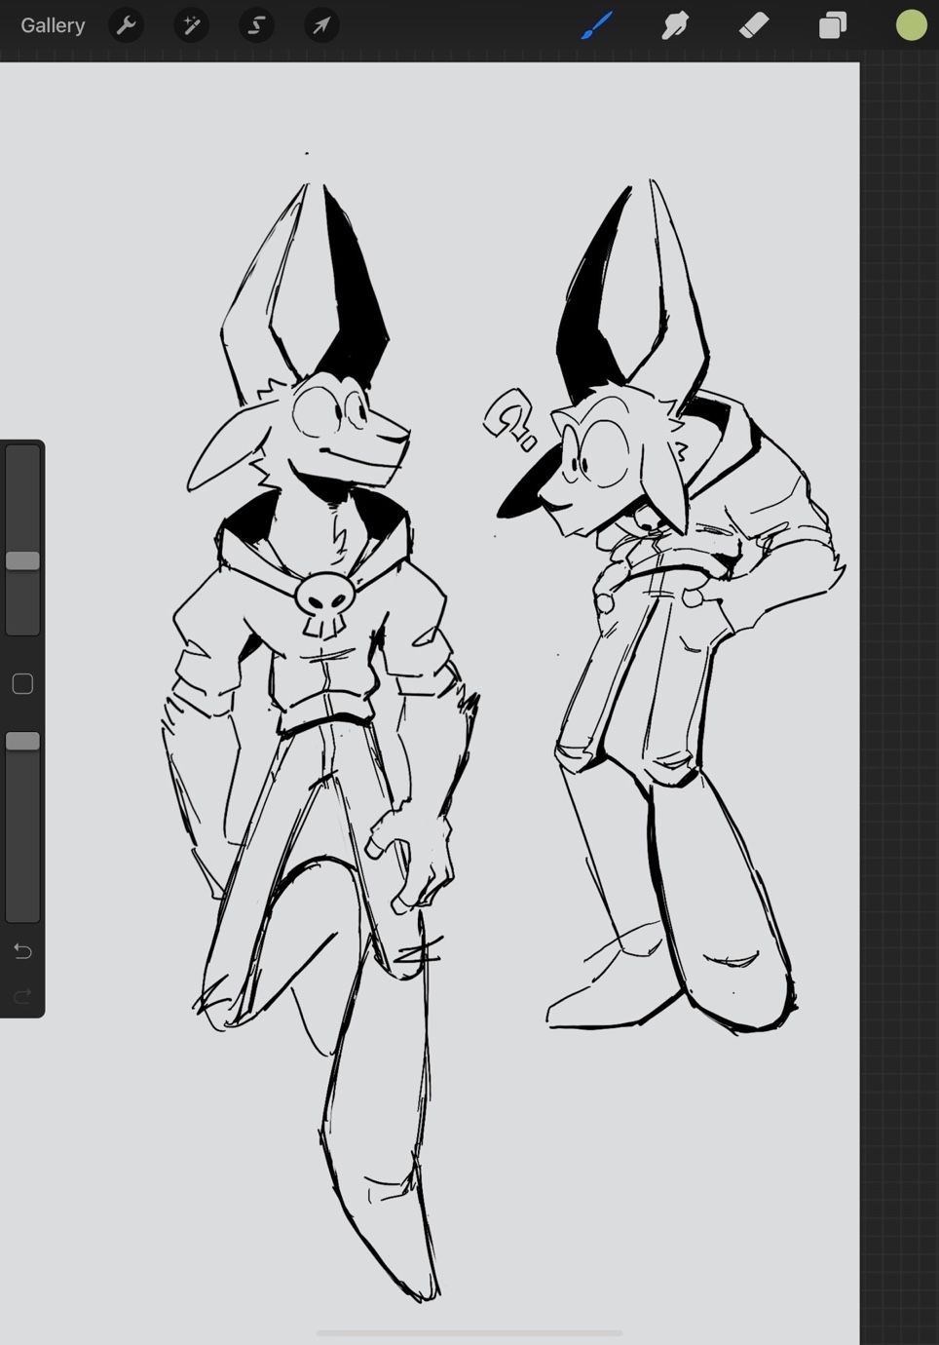Open the Actions wrench menu
Screen dimensions: 939x1345
click(x=126, y=25)
